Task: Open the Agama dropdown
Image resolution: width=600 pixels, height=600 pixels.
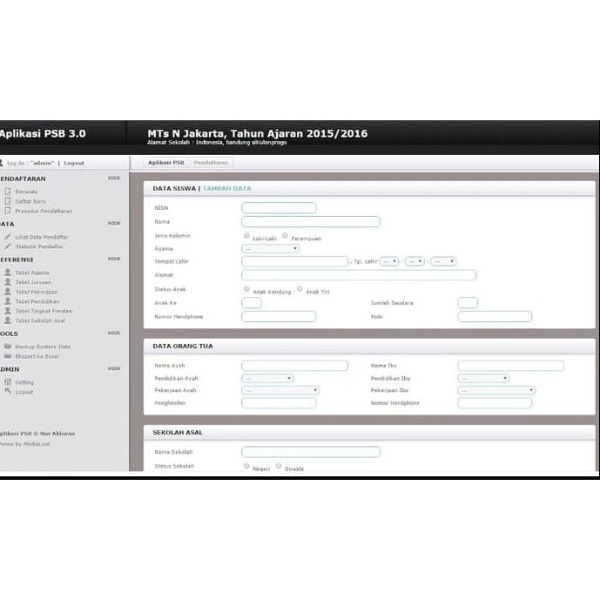Action: pos(270,249)
